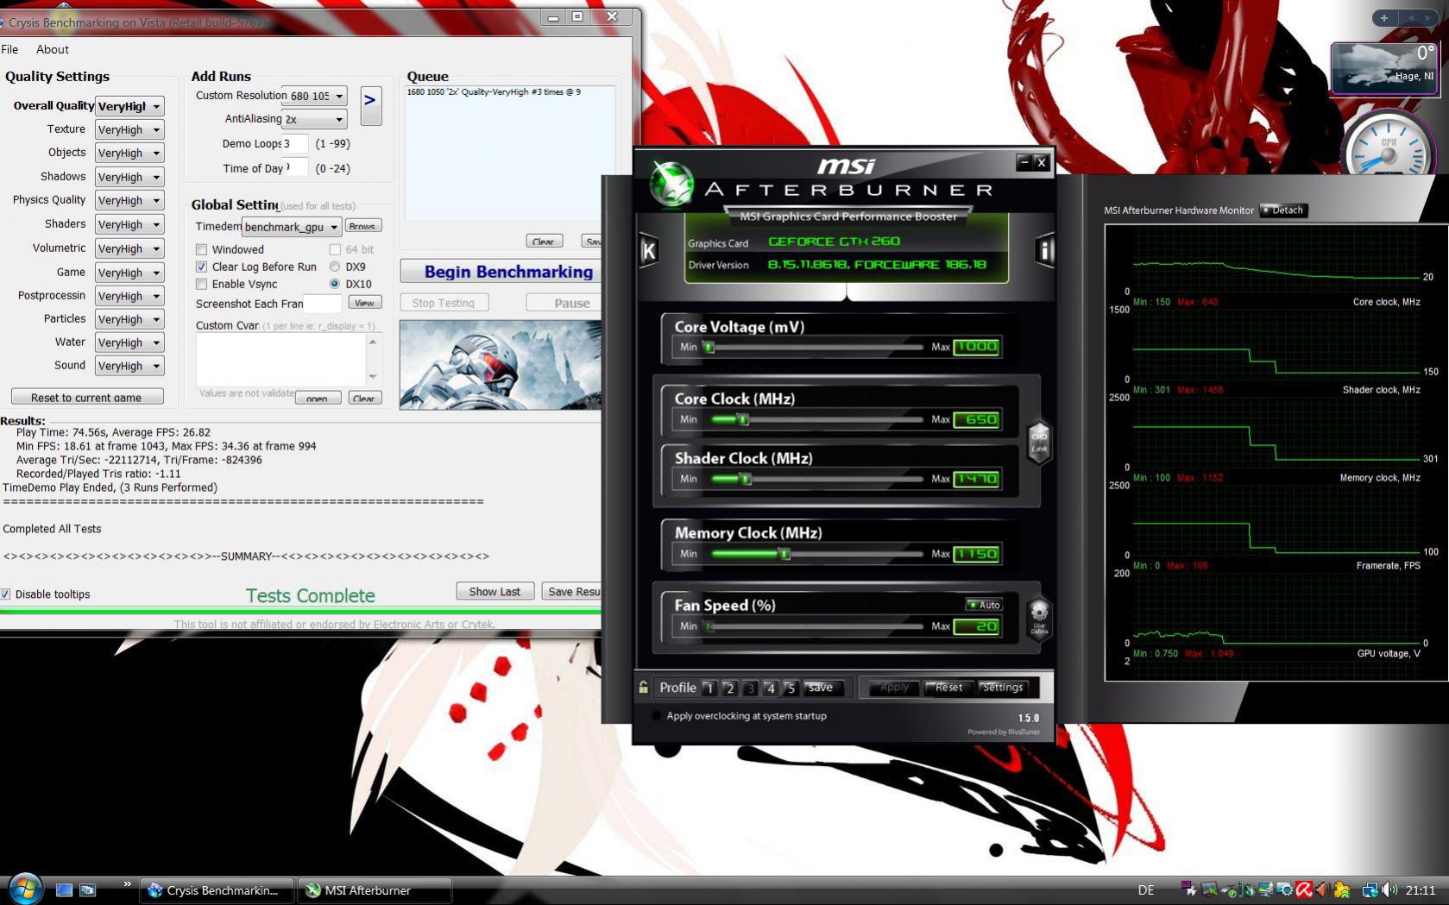Select the DX9 radio button
Screen dimensions: 1449x905
pos(335,267)
